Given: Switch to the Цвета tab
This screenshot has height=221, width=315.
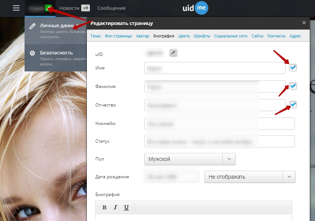Looking at the screenshot, I should coord(184,36).
